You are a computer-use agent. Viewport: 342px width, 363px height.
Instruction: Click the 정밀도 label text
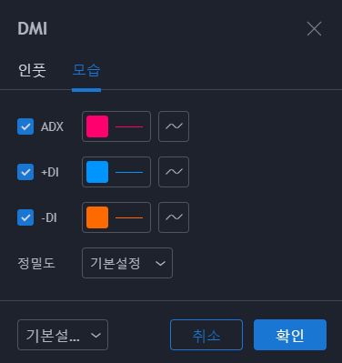[36, 263]
